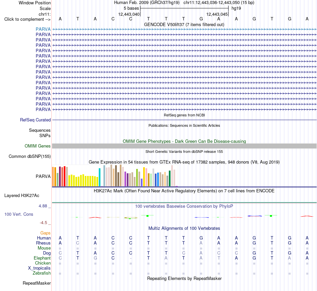Click the 'Scale' track label
Screen dimensions: 317x291
pos(45,8)
